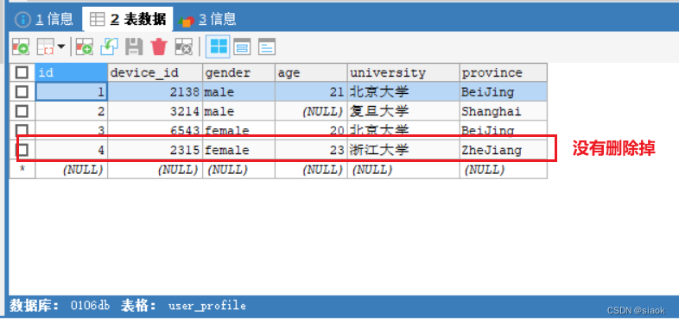Duplicate the current row with the copy icon
679x323 pixels.
tap(109, 47)
